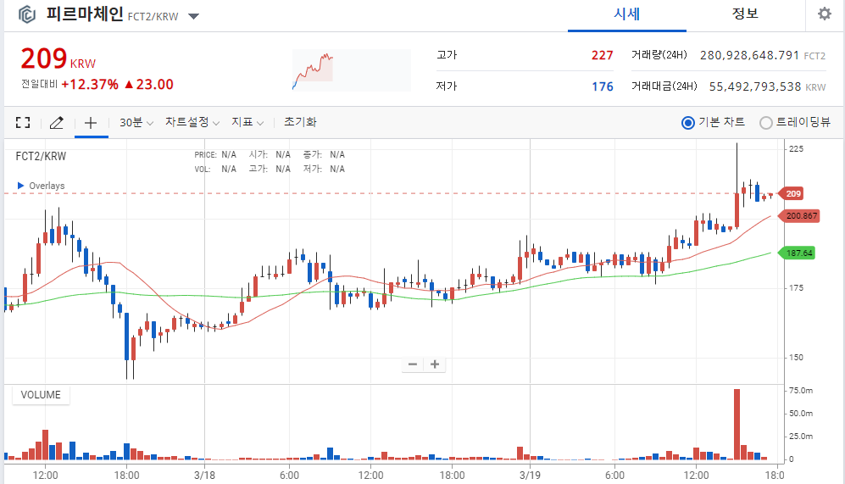Viewport: 845px width, 484px height.
Task: Click the Firmachain coin logo icon
Action: click(27, 14)
